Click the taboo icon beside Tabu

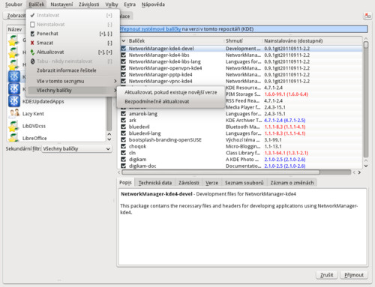[32, 61]
